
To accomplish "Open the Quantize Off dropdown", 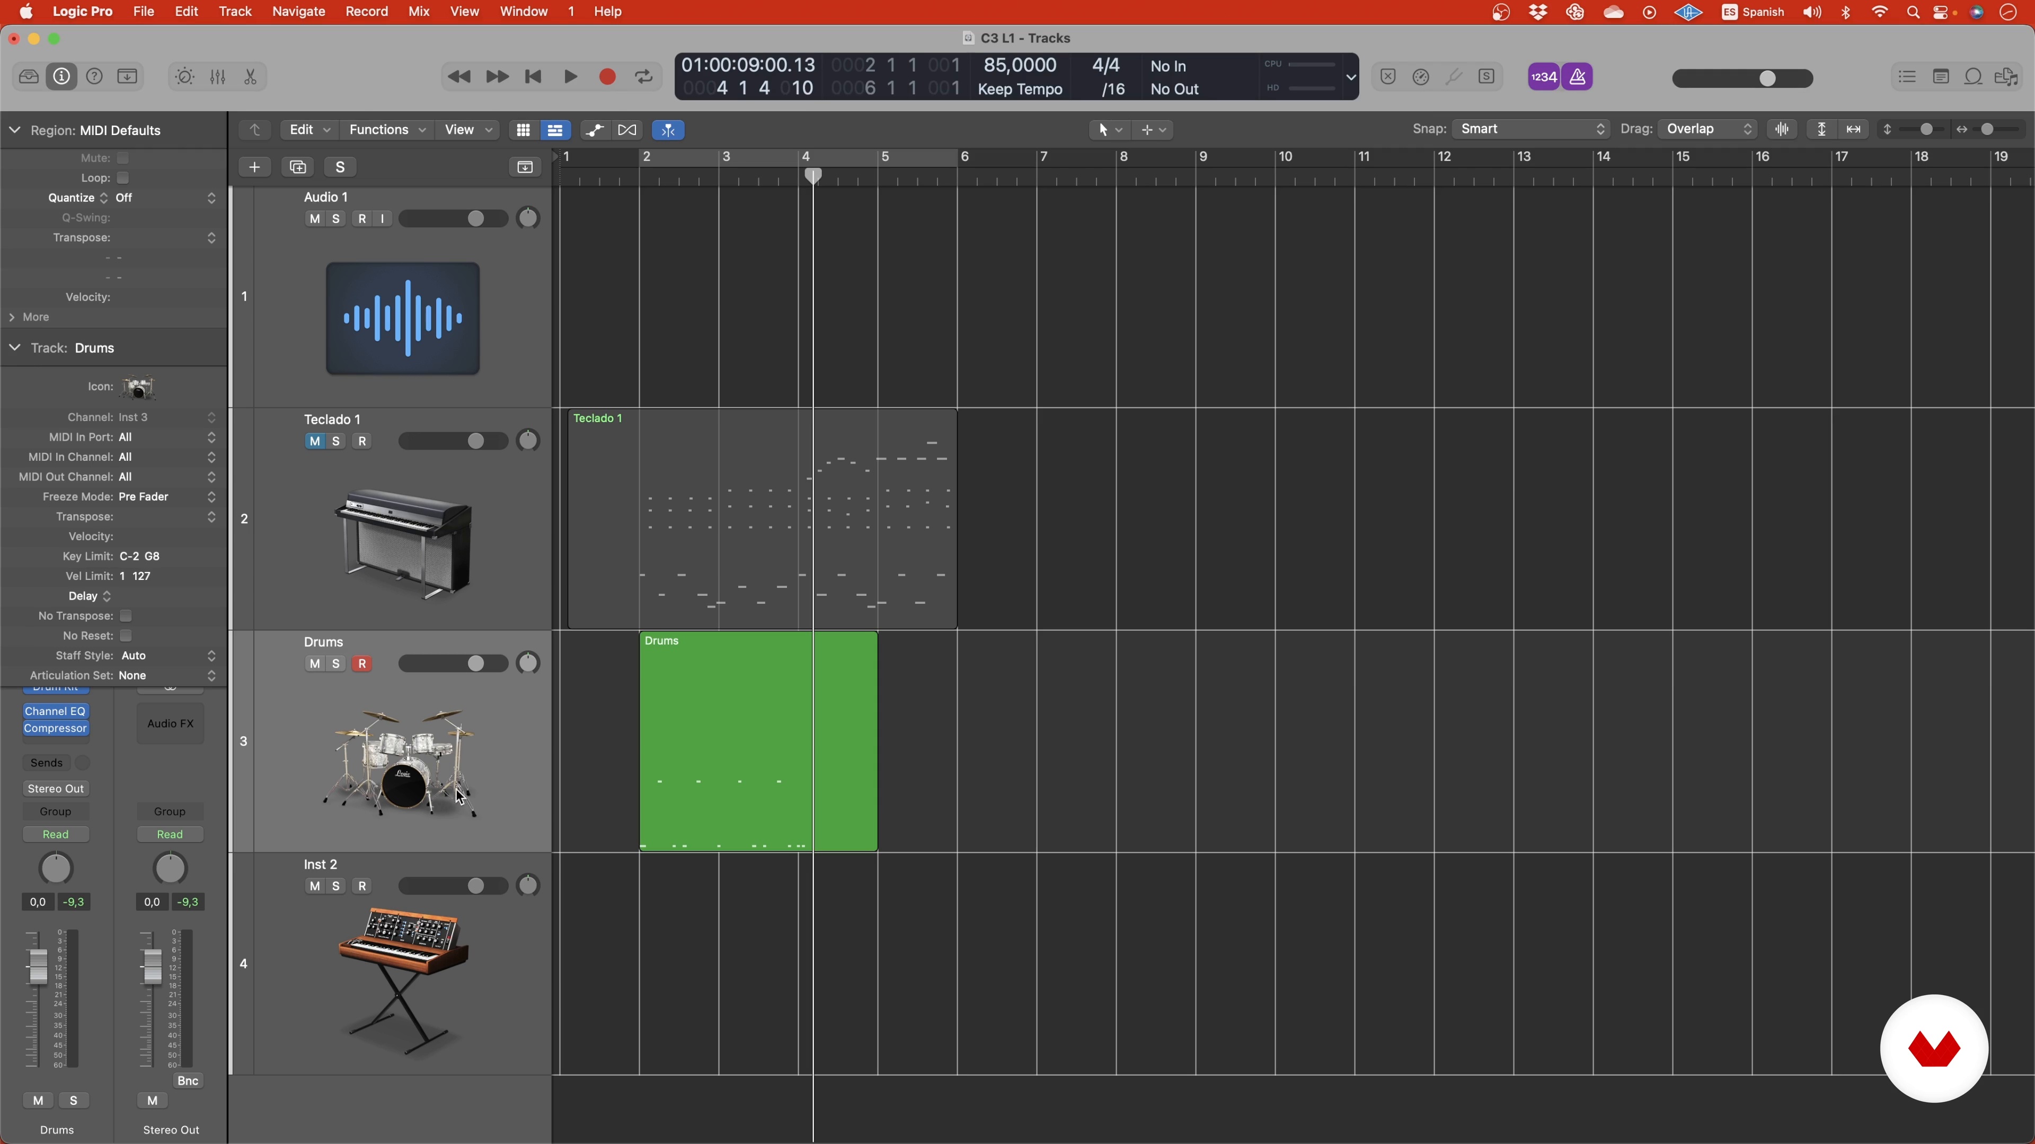I will click(165, 198).
